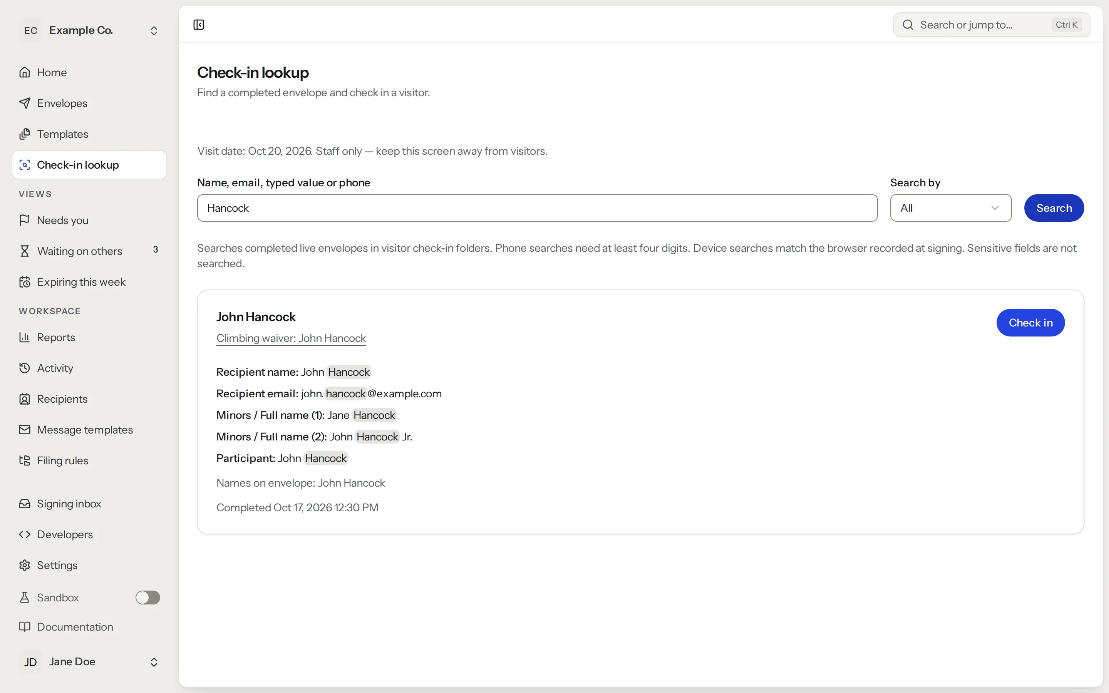
Task: Click the Documentation book icon
Action: point(25,626)
